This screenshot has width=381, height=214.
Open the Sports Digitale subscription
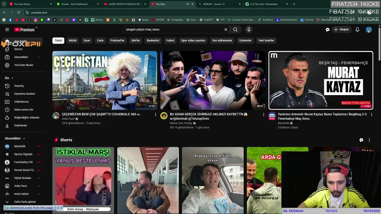click(23, 154)
